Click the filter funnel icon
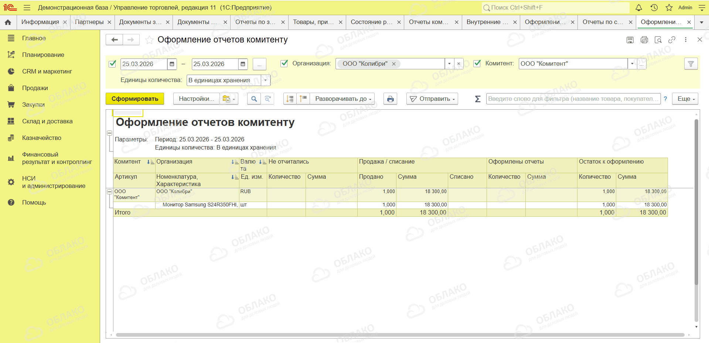Viewport: 709px width, 343px height. pos(691,64)
